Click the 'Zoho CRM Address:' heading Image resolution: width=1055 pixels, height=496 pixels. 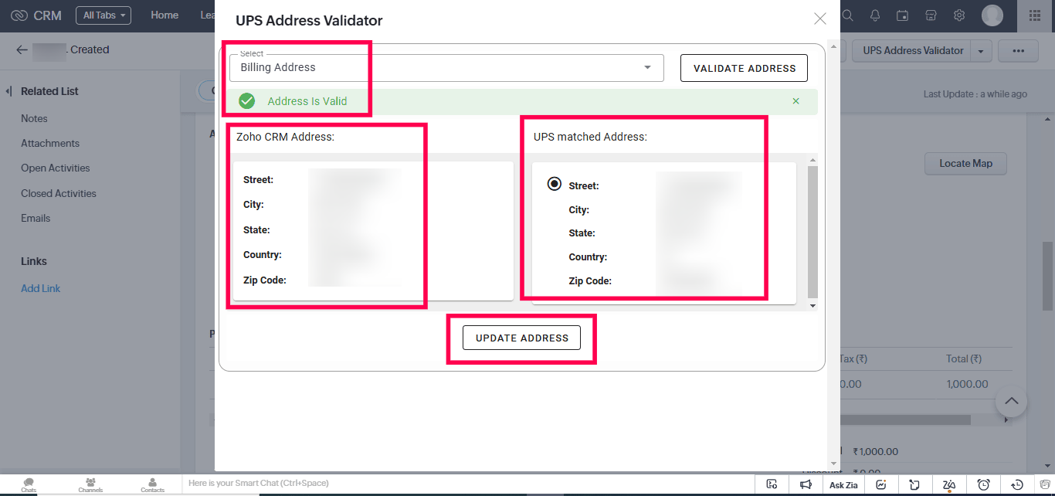285,137
